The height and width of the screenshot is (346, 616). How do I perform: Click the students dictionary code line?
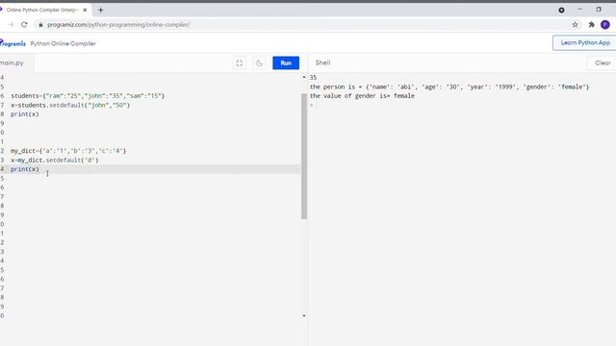click(88, 96)
